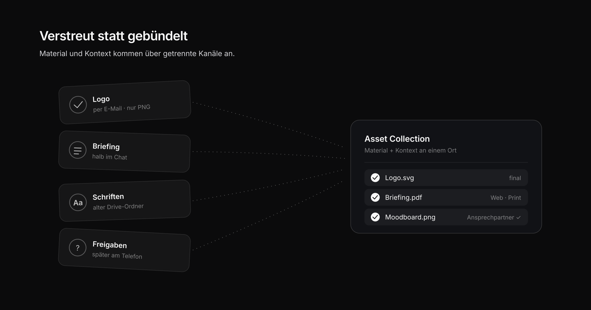Screen dimensions: 591x310
Task: Toggle the checkmark next to Briefing.pdf
Action: 375,197
